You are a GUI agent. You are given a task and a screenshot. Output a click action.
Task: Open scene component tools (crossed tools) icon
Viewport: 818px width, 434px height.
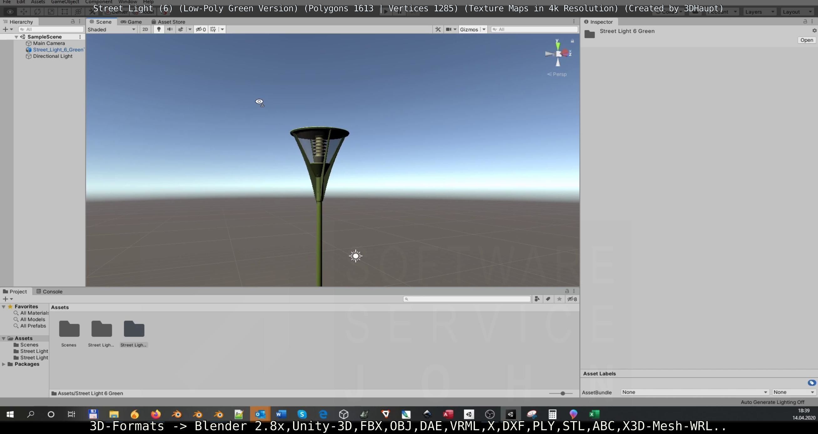pos(438,29)
